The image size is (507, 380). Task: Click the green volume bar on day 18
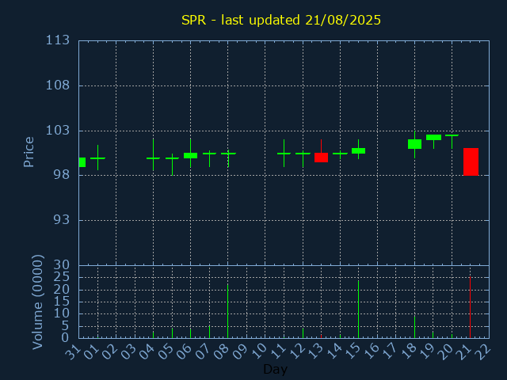point(414,327)
